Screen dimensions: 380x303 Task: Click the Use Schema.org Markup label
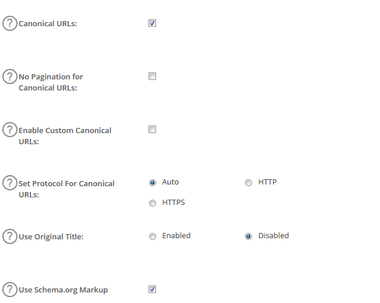pyautogui.click(x=63, y=290)
